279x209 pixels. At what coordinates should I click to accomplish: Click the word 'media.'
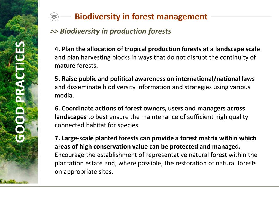[64, 96]
